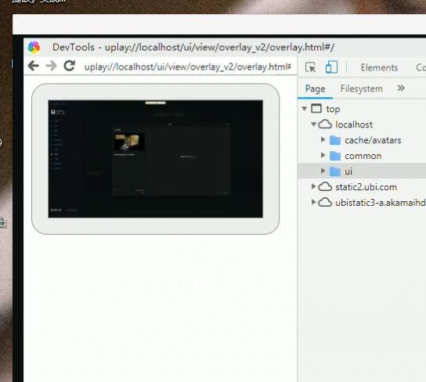Click the DevTools colorful app icon
Image resolution: width=426 pixels, height=382 pixels.
point(34,47)
